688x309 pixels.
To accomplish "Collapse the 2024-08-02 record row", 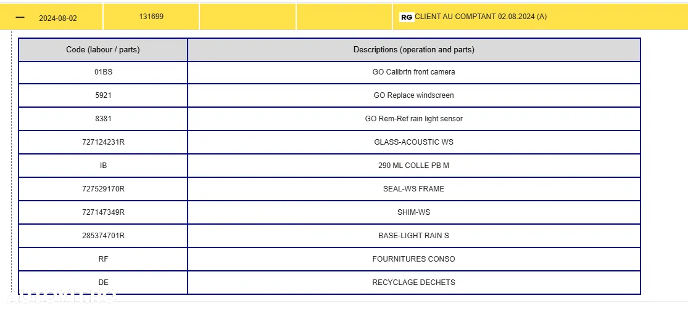I will (x=20, y=17).
